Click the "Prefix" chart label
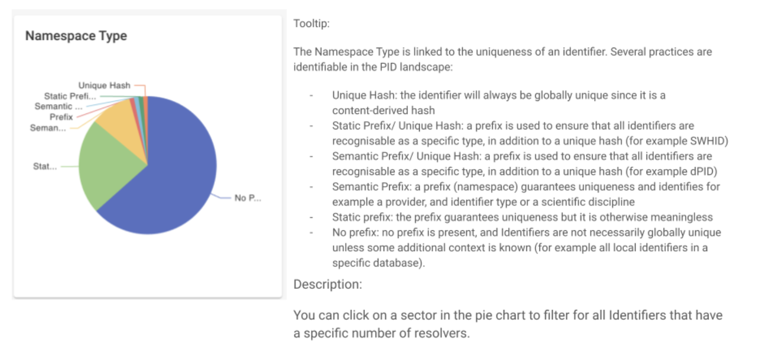This screenshot has height=354, width=765. point(61,117)
